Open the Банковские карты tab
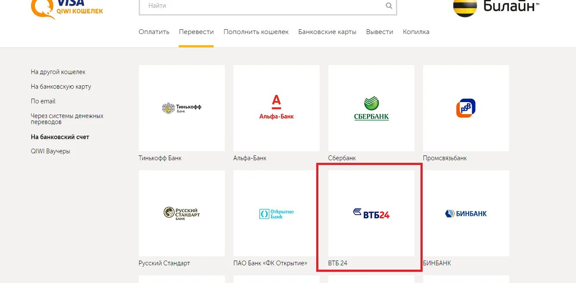The image size is (576, 283). point(327,32)
